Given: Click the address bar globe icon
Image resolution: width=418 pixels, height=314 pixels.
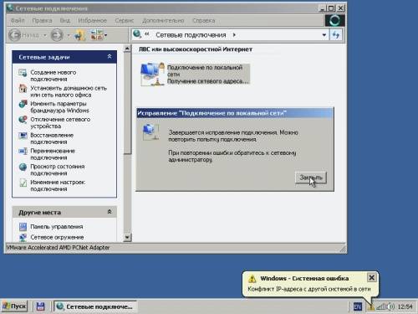Looking at the screenshot, I should point(137,34).
